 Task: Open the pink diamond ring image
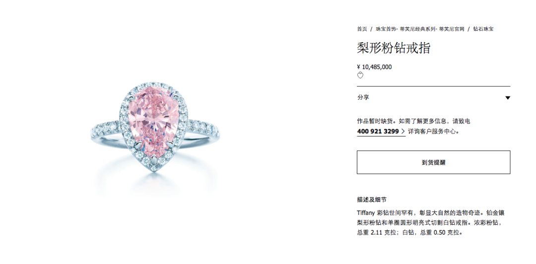click(155, 129)
